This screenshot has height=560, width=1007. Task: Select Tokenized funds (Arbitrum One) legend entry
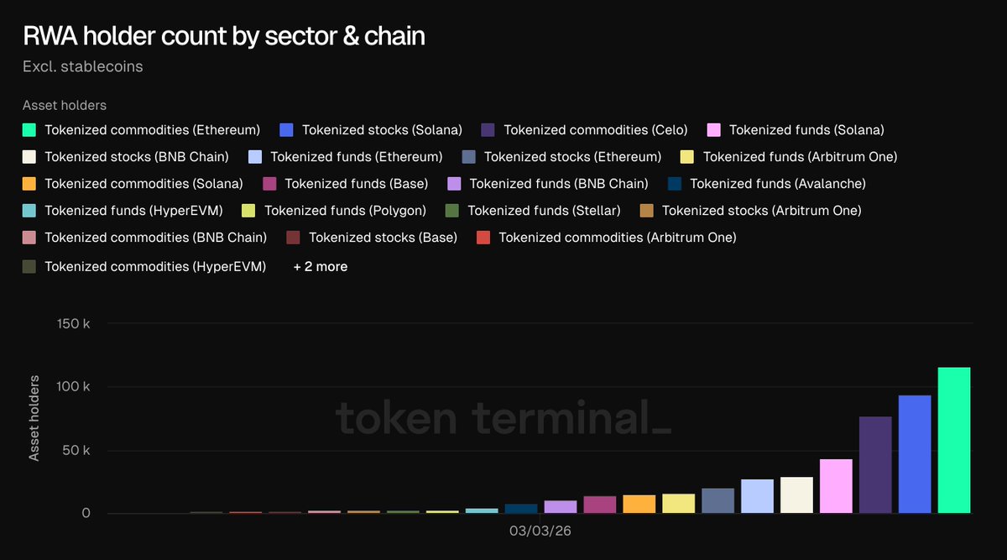point(799,157)
